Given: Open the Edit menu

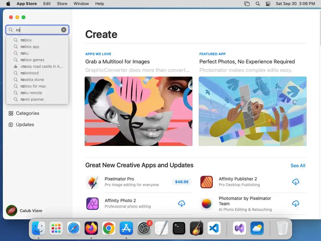Looking at the screenshot, I should point(47,3).
